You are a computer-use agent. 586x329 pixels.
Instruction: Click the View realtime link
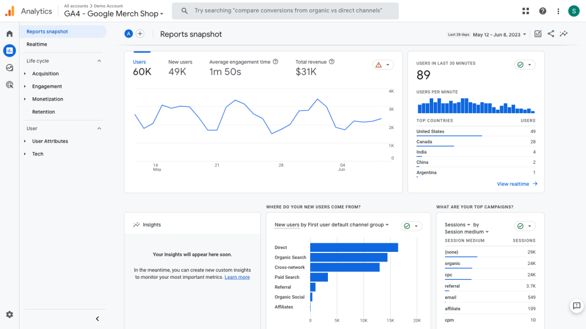point(513,183)
